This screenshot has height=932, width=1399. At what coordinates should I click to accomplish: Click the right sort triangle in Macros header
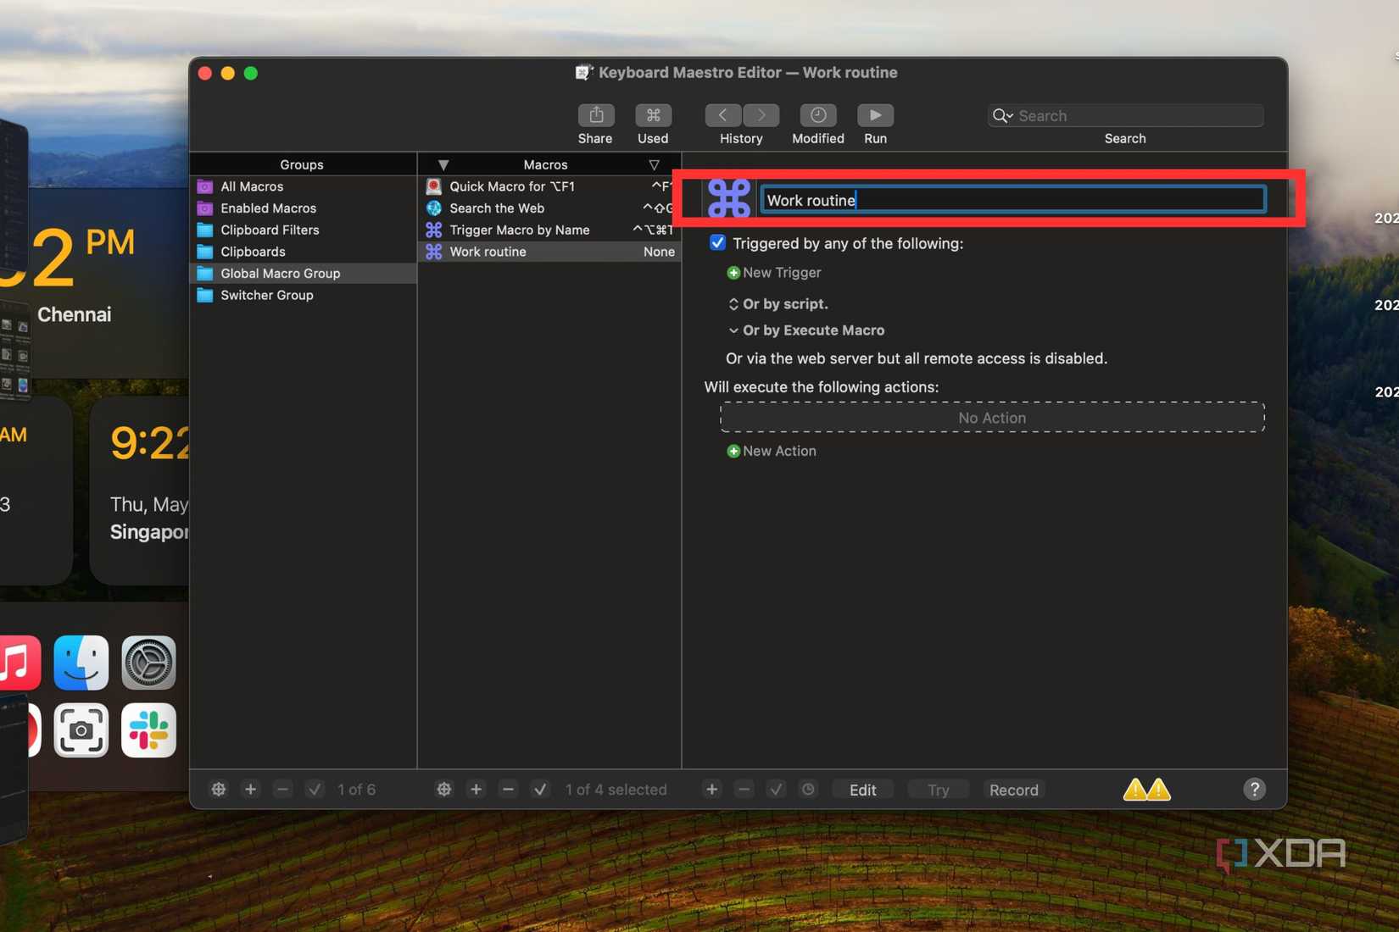pyautogui.click(x=654, y=164)
